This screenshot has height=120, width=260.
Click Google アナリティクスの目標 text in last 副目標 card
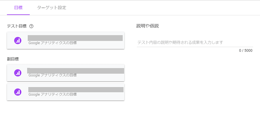click(x=53, y=95)
